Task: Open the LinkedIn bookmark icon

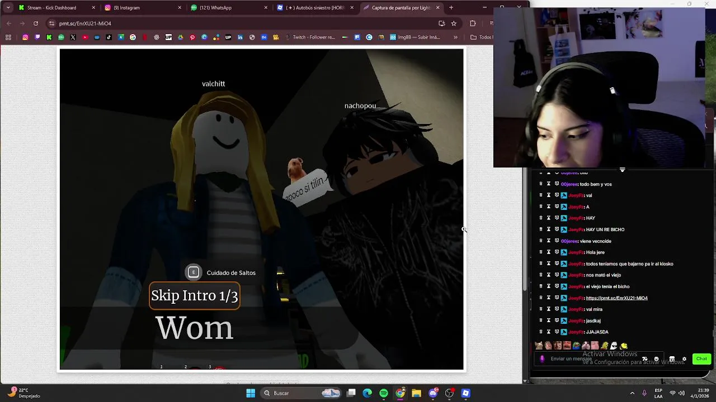Action: pos(240,37)
